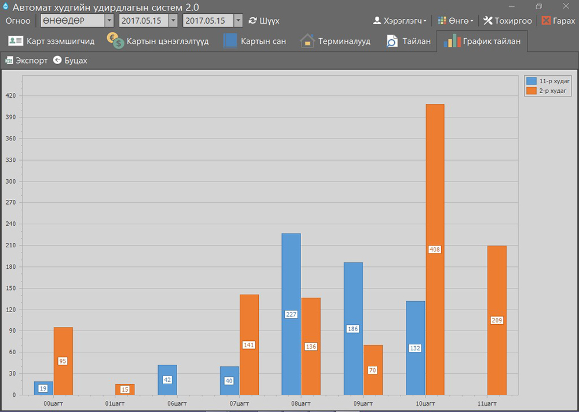The image size is (579, 412).
Task: Click the value label 70
Action: pos(372,370)
